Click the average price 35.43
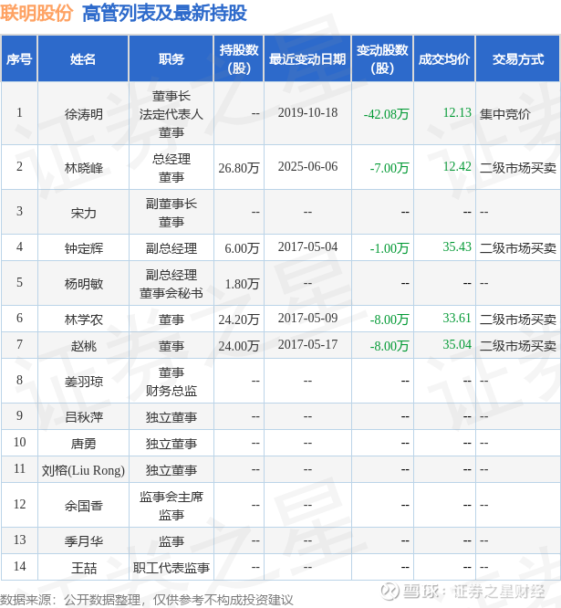The width and height of the screenshot is (561, 608). [457, 246]
